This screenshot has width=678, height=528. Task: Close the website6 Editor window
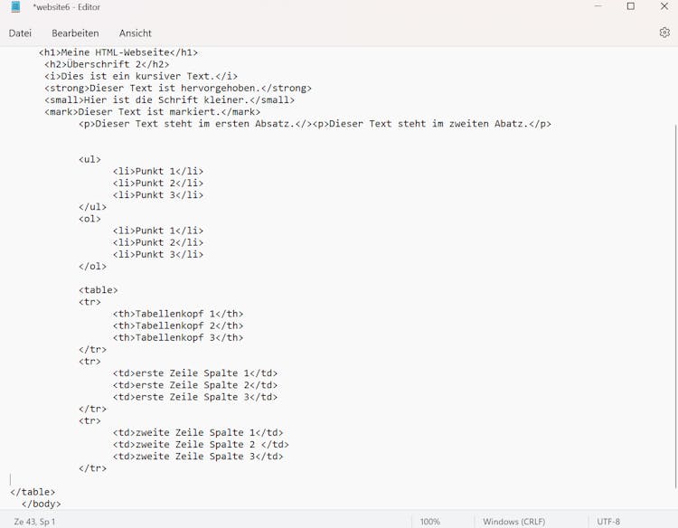664,6
